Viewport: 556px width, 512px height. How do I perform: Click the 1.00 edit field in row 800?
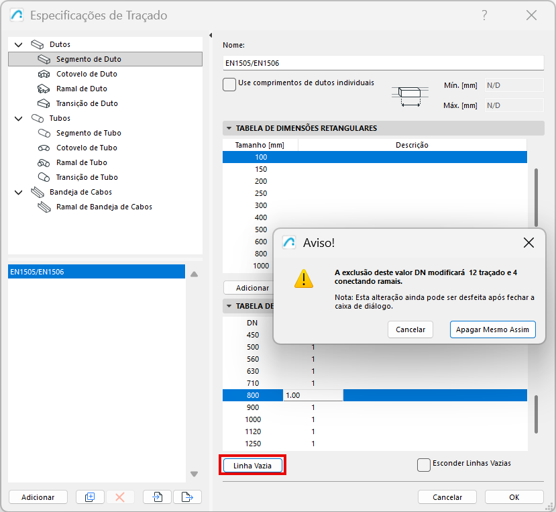pyautogui.click(x=313, y=395)
